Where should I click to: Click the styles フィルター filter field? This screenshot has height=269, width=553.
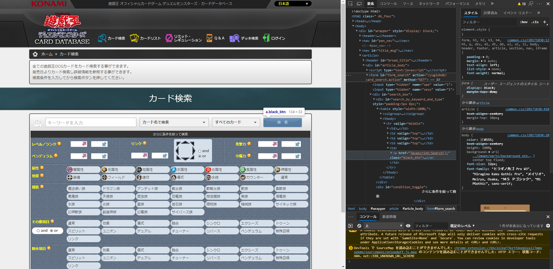[x=488, y=22]
